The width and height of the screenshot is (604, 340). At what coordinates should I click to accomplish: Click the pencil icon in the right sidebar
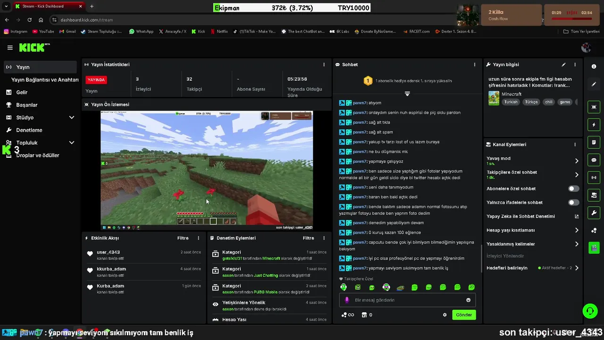click(x=594, y=84)
